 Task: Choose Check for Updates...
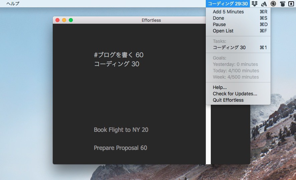pyautogui.click(x=238, y=94)
